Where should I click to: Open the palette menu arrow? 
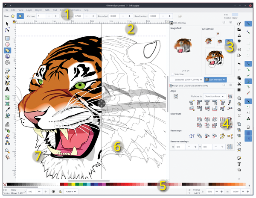click(249, 186)
